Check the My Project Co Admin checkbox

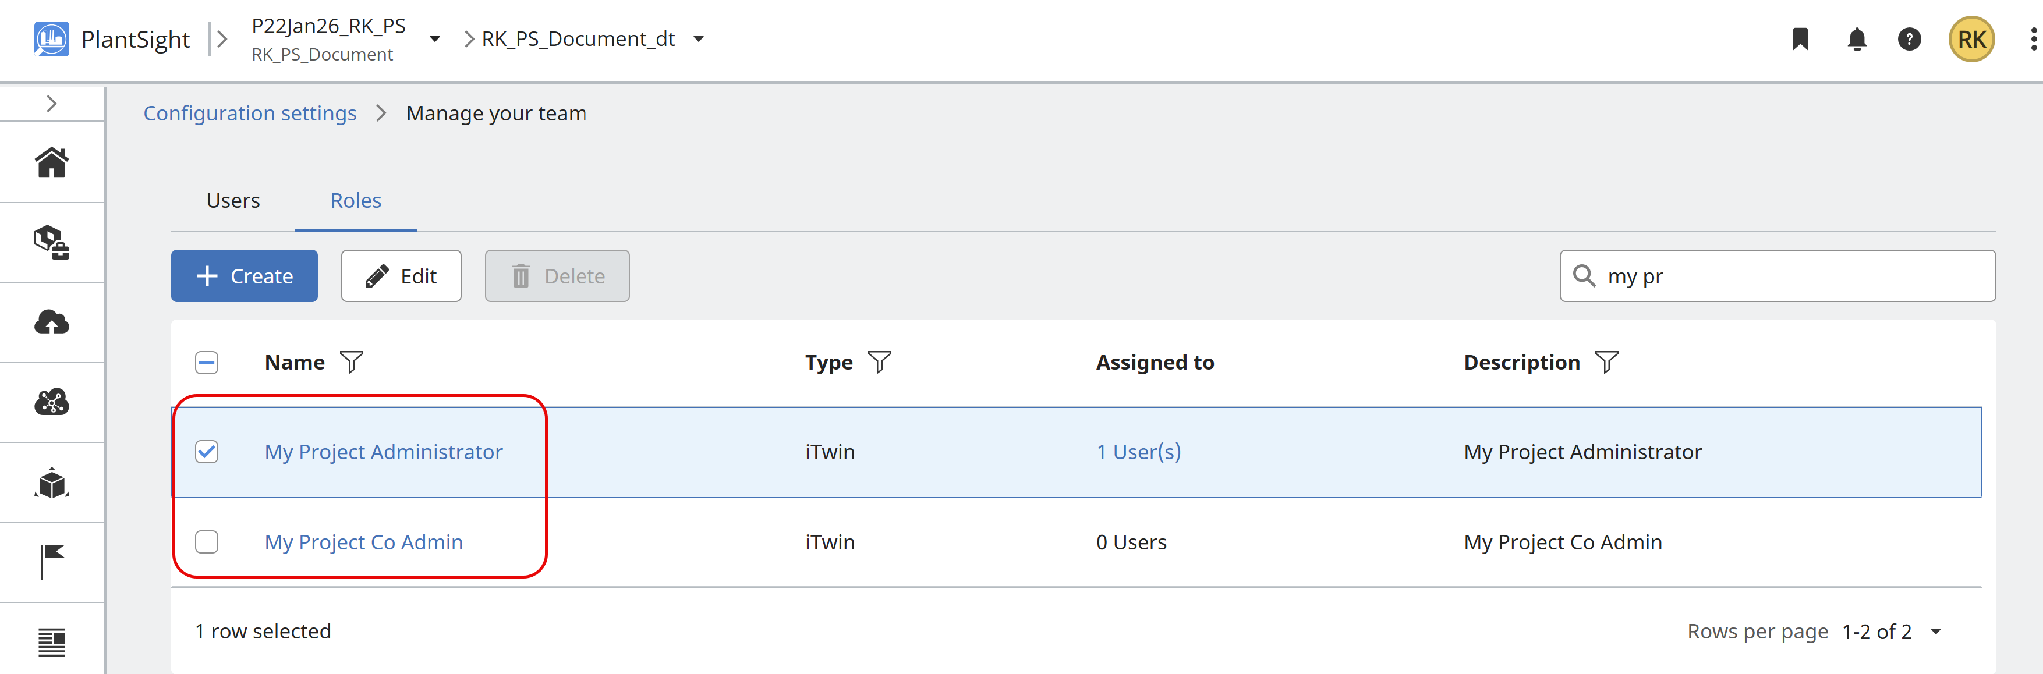coord(207,542)
